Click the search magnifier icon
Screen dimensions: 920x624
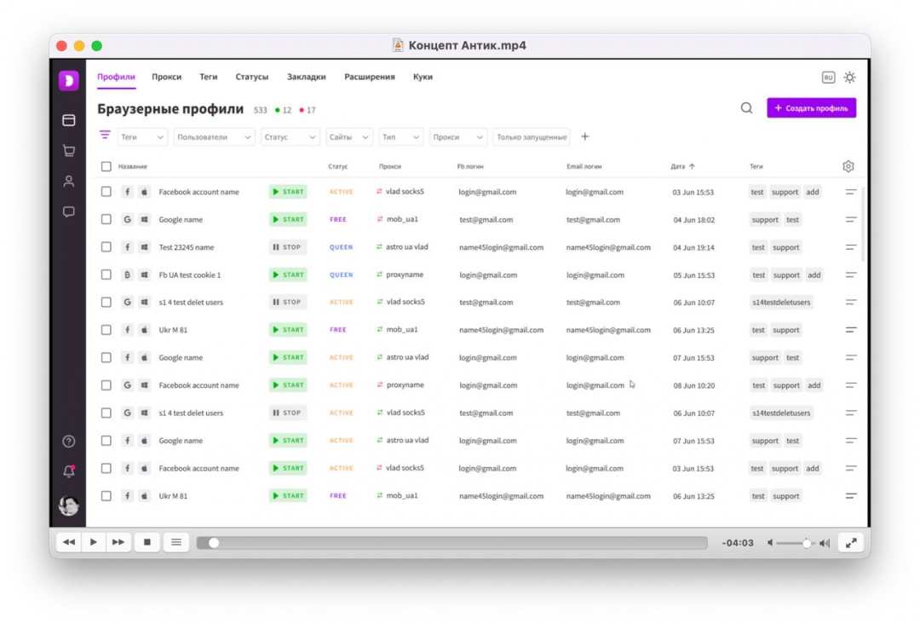pos(746,108)
